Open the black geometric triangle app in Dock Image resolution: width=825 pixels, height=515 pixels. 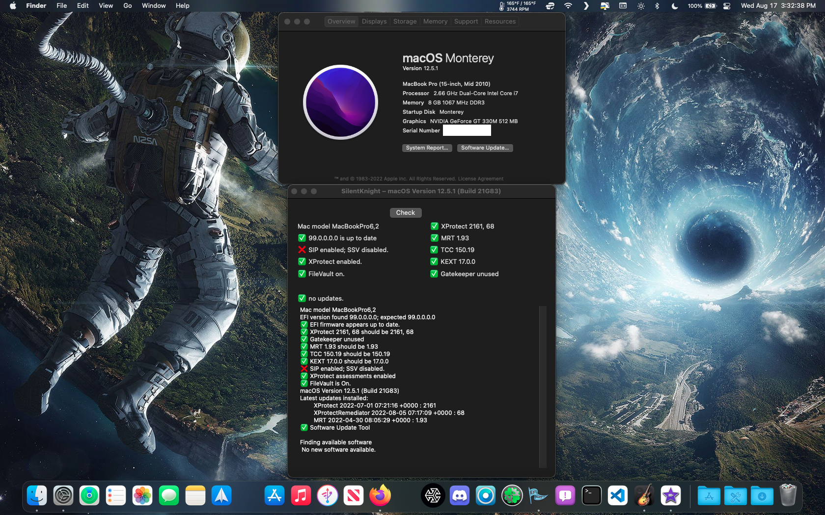433,496
